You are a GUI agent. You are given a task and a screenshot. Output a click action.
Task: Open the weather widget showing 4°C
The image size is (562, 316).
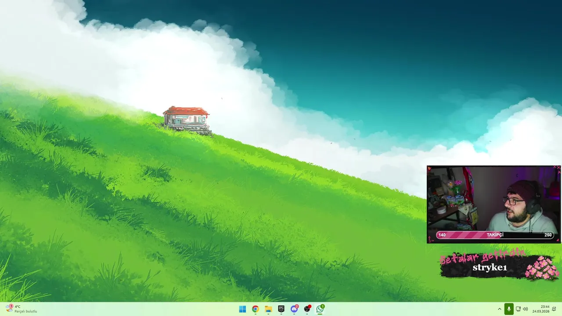point(21,309)
